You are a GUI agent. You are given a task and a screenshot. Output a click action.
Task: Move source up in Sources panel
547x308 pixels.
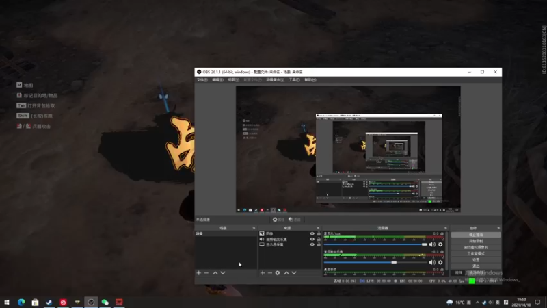286,272
